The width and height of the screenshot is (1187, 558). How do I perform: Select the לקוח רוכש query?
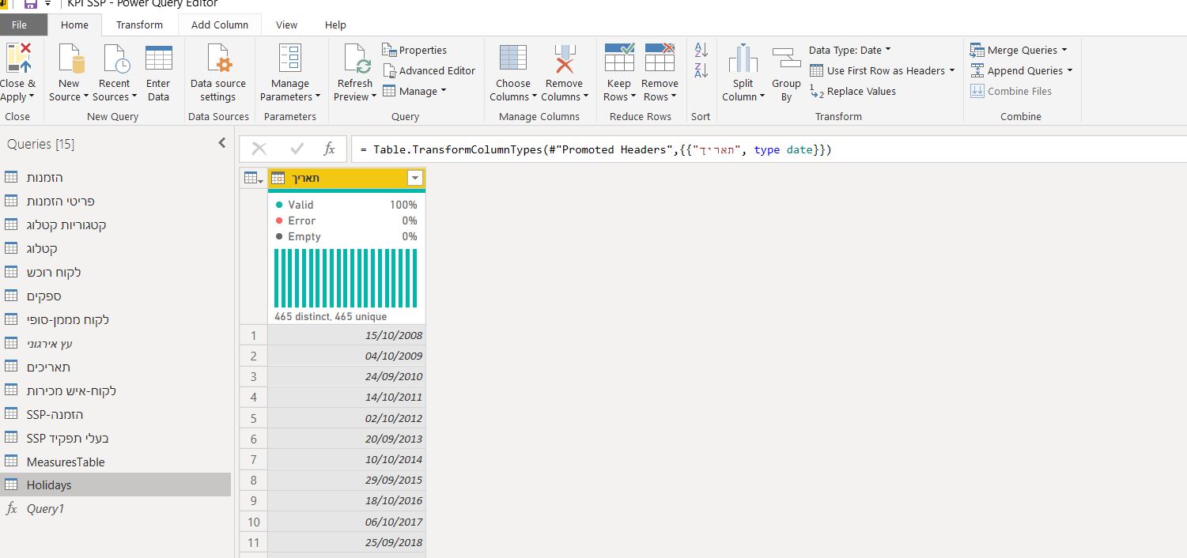[x=115, y=272]
